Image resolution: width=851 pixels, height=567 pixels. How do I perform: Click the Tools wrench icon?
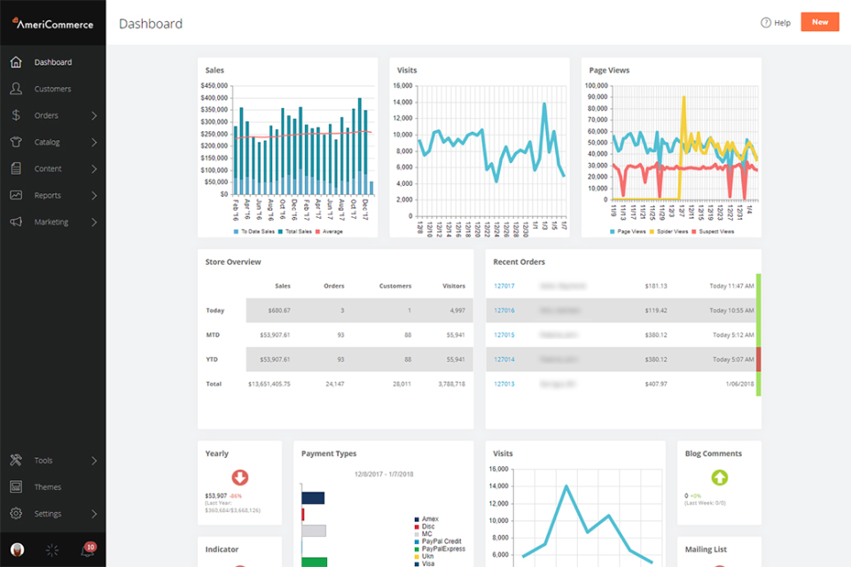16,460
